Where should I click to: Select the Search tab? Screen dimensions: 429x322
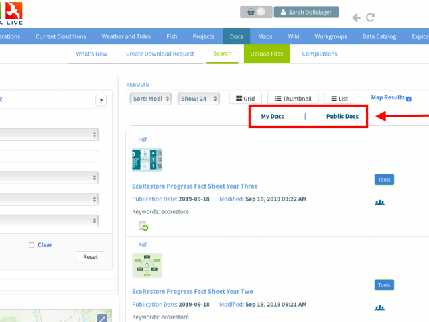point(223,54)
